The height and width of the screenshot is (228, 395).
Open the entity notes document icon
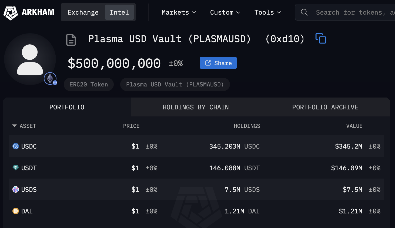point(71,39)
